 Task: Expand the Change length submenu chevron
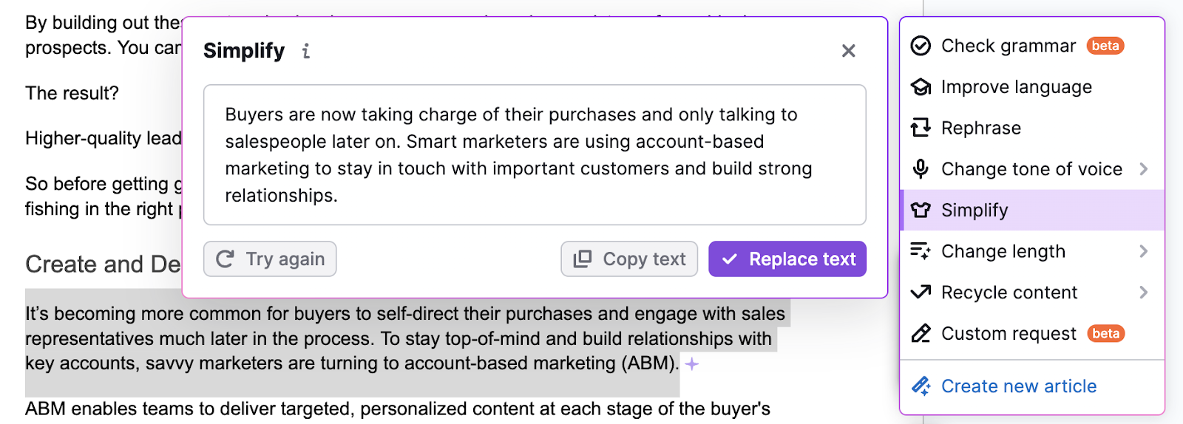tap(1144, 251)
